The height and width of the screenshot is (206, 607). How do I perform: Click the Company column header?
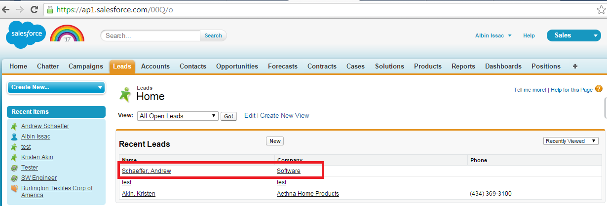(x=290, y=160)
